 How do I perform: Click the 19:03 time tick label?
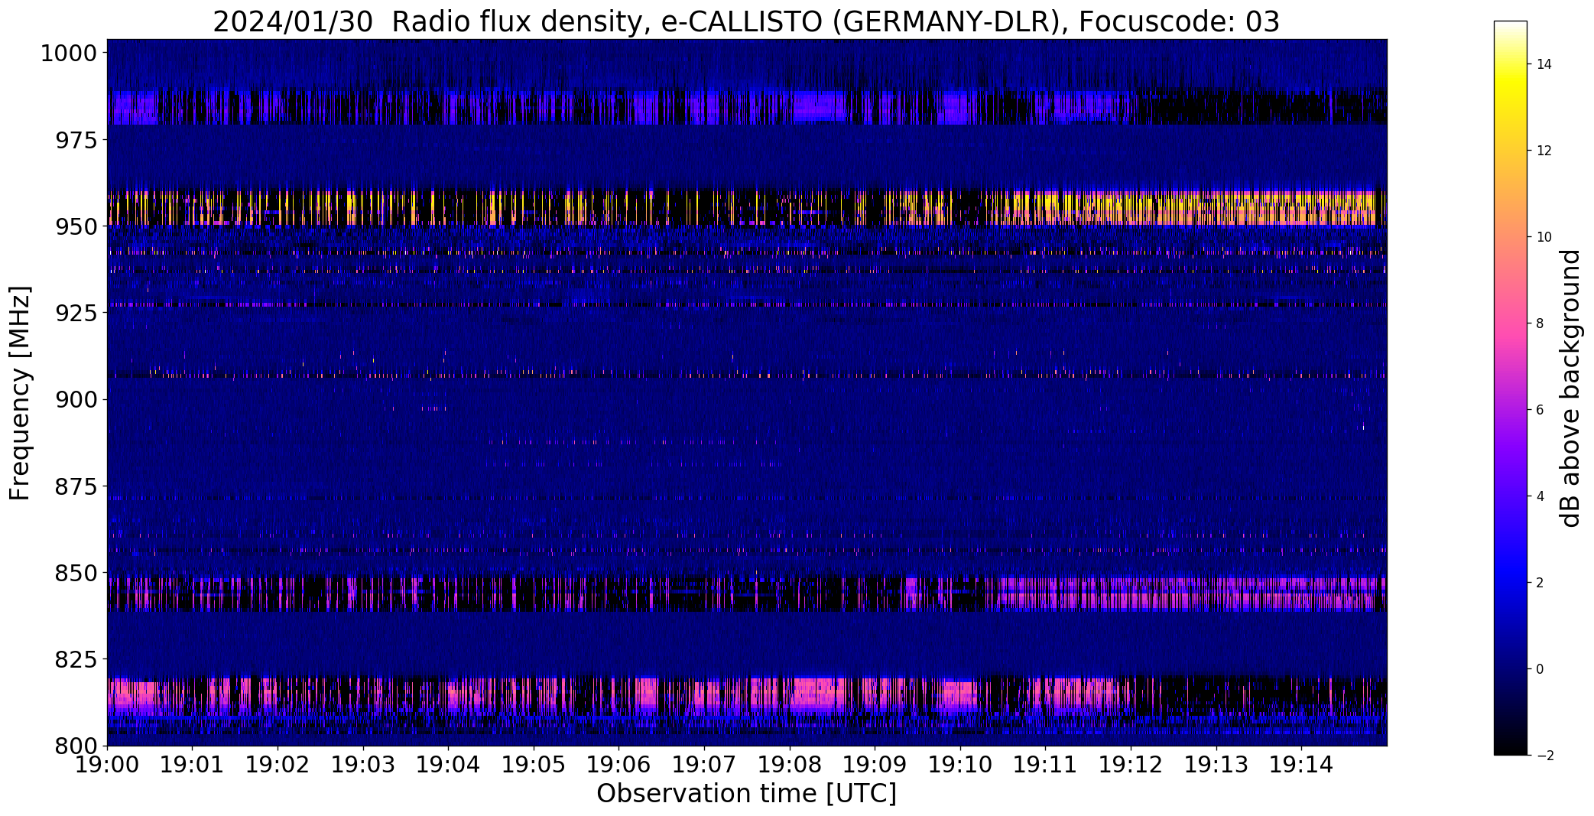point(363,764)
